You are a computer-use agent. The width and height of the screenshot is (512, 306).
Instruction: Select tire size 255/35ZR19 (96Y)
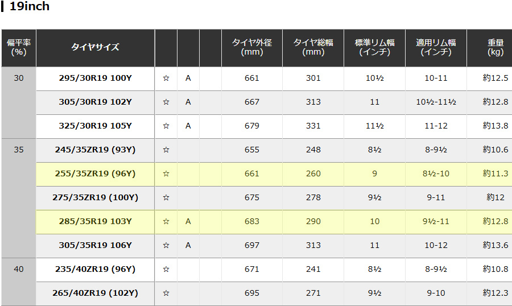click(96, 173)
